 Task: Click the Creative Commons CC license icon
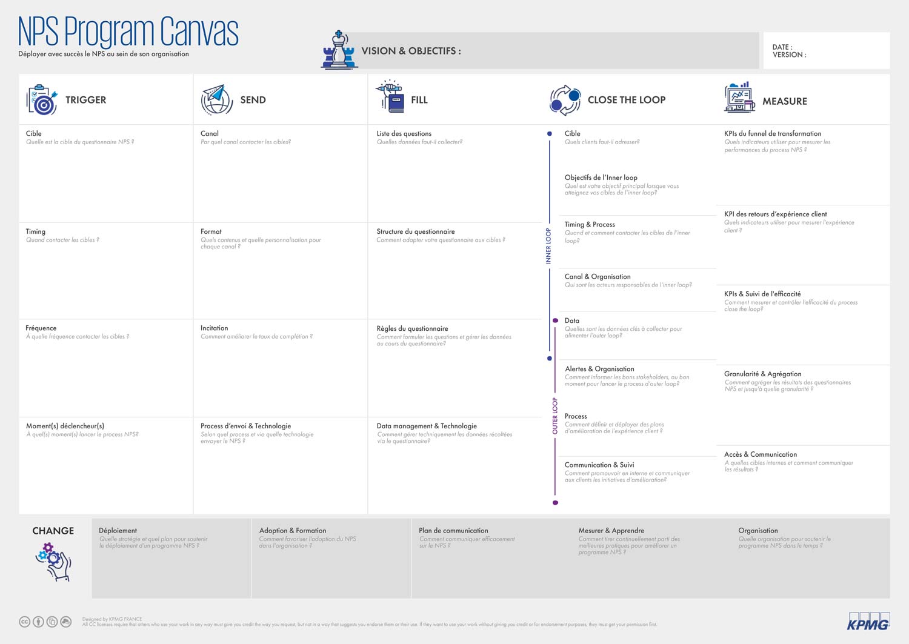tap(24, 622)
